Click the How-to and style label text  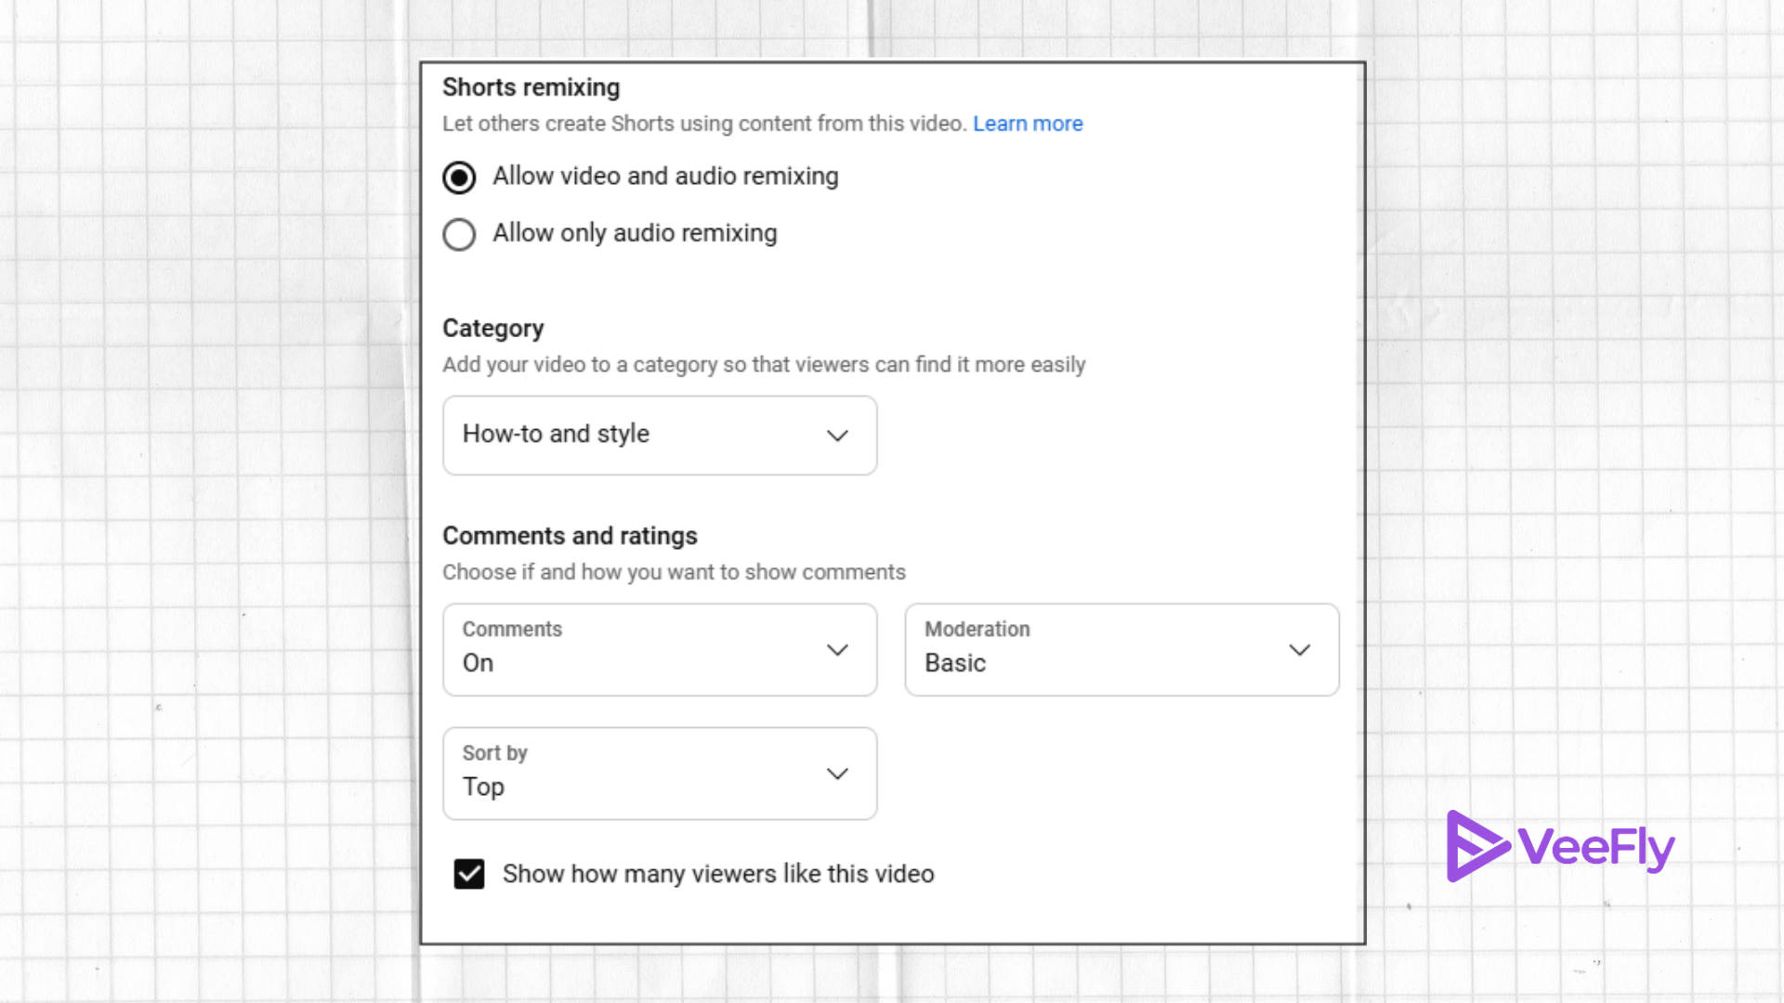[555, 434]
